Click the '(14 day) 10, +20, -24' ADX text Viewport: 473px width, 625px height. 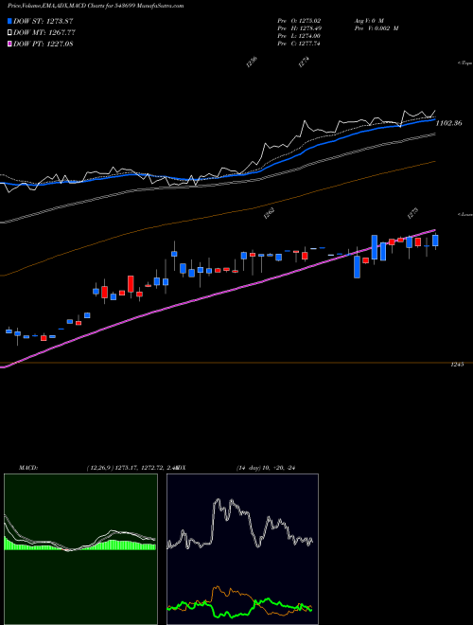[267, 468]
